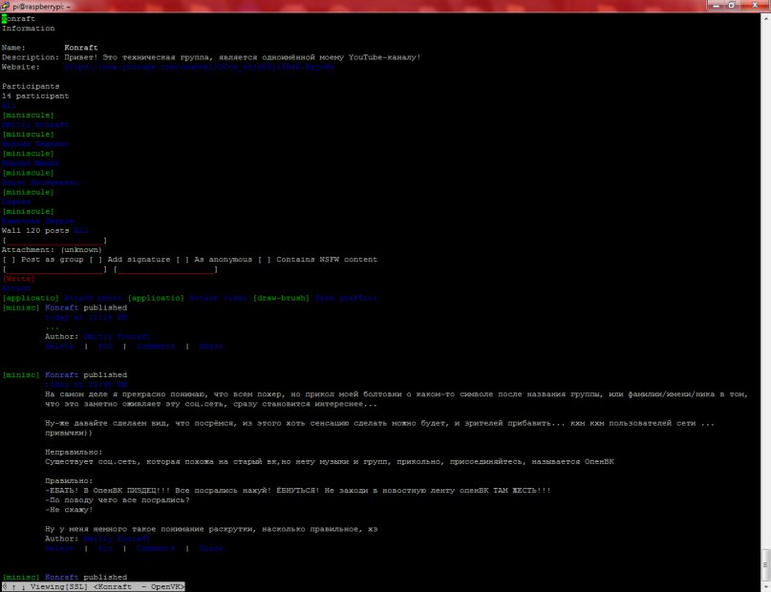Open the group's YouTube Website link
The height and width of the screenshot is (592, 771).
(x=199, y=67)
